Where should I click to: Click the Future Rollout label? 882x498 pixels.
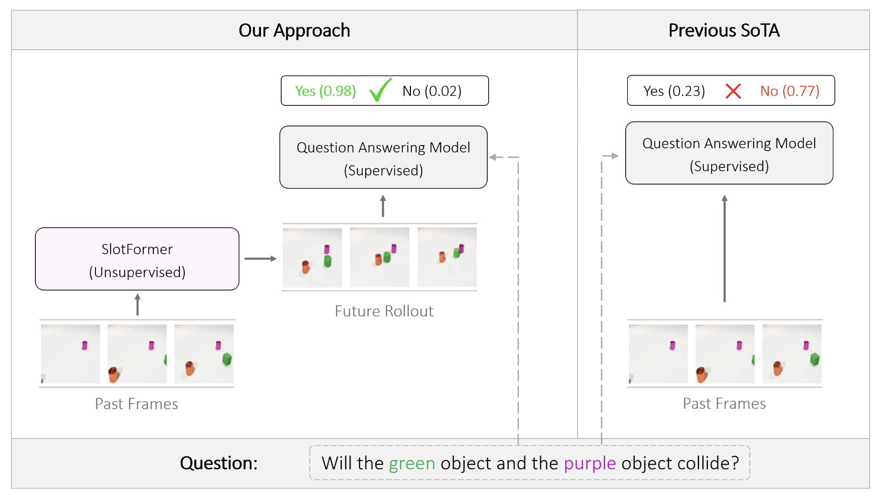(384, 311)
